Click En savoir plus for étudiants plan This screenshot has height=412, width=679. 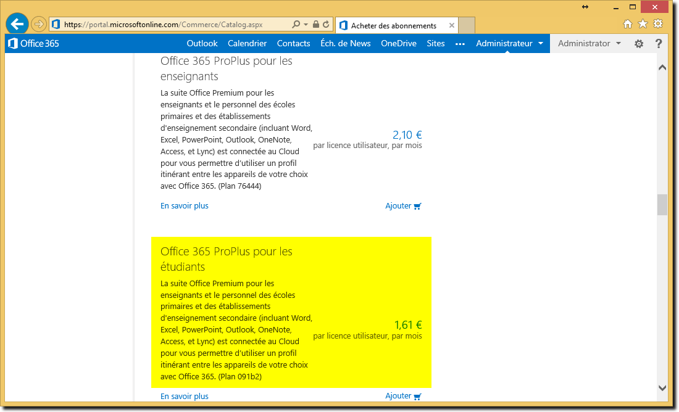(x=185, y=396)
